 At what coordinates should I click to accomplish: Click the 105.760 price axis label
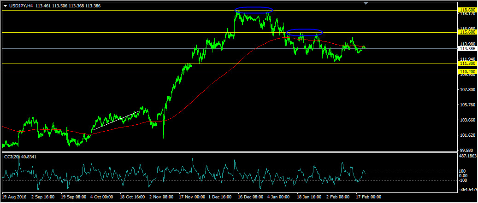[x=468, y=104]
